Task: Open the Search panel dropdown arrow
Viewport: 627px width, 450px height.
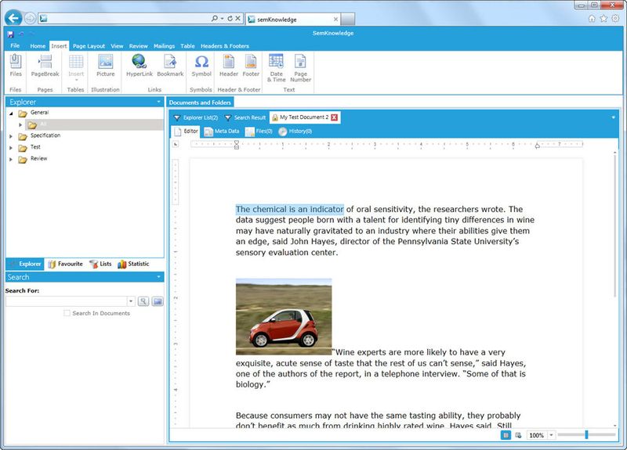Action: 158,277
